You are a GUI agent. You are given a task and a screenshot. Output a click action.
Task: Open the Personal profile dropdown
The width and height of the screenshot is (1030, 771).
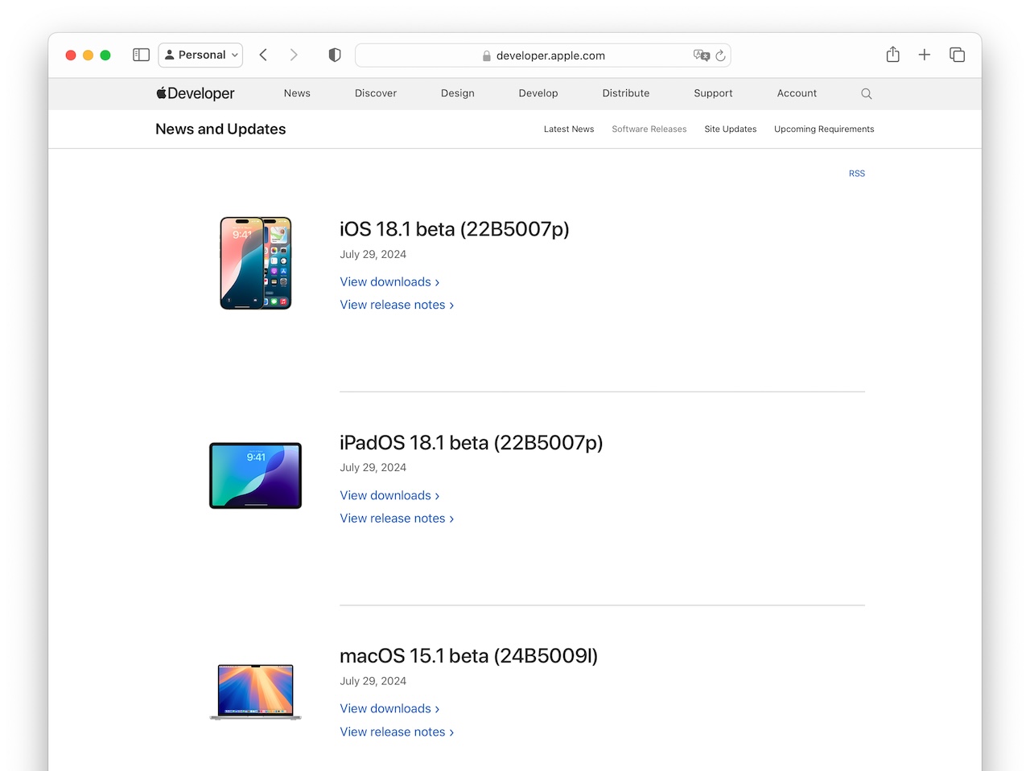tap(200, 55)
